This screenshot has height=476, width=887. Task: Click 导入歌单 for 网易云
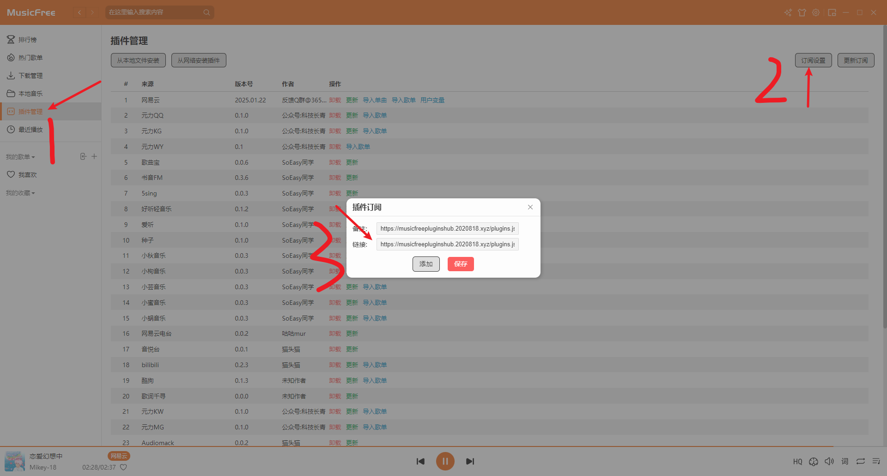pos(404,100)
